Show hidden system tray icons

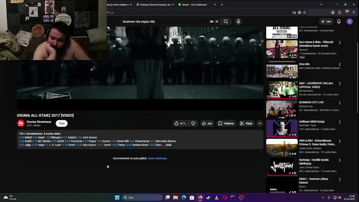coord(323,198)
